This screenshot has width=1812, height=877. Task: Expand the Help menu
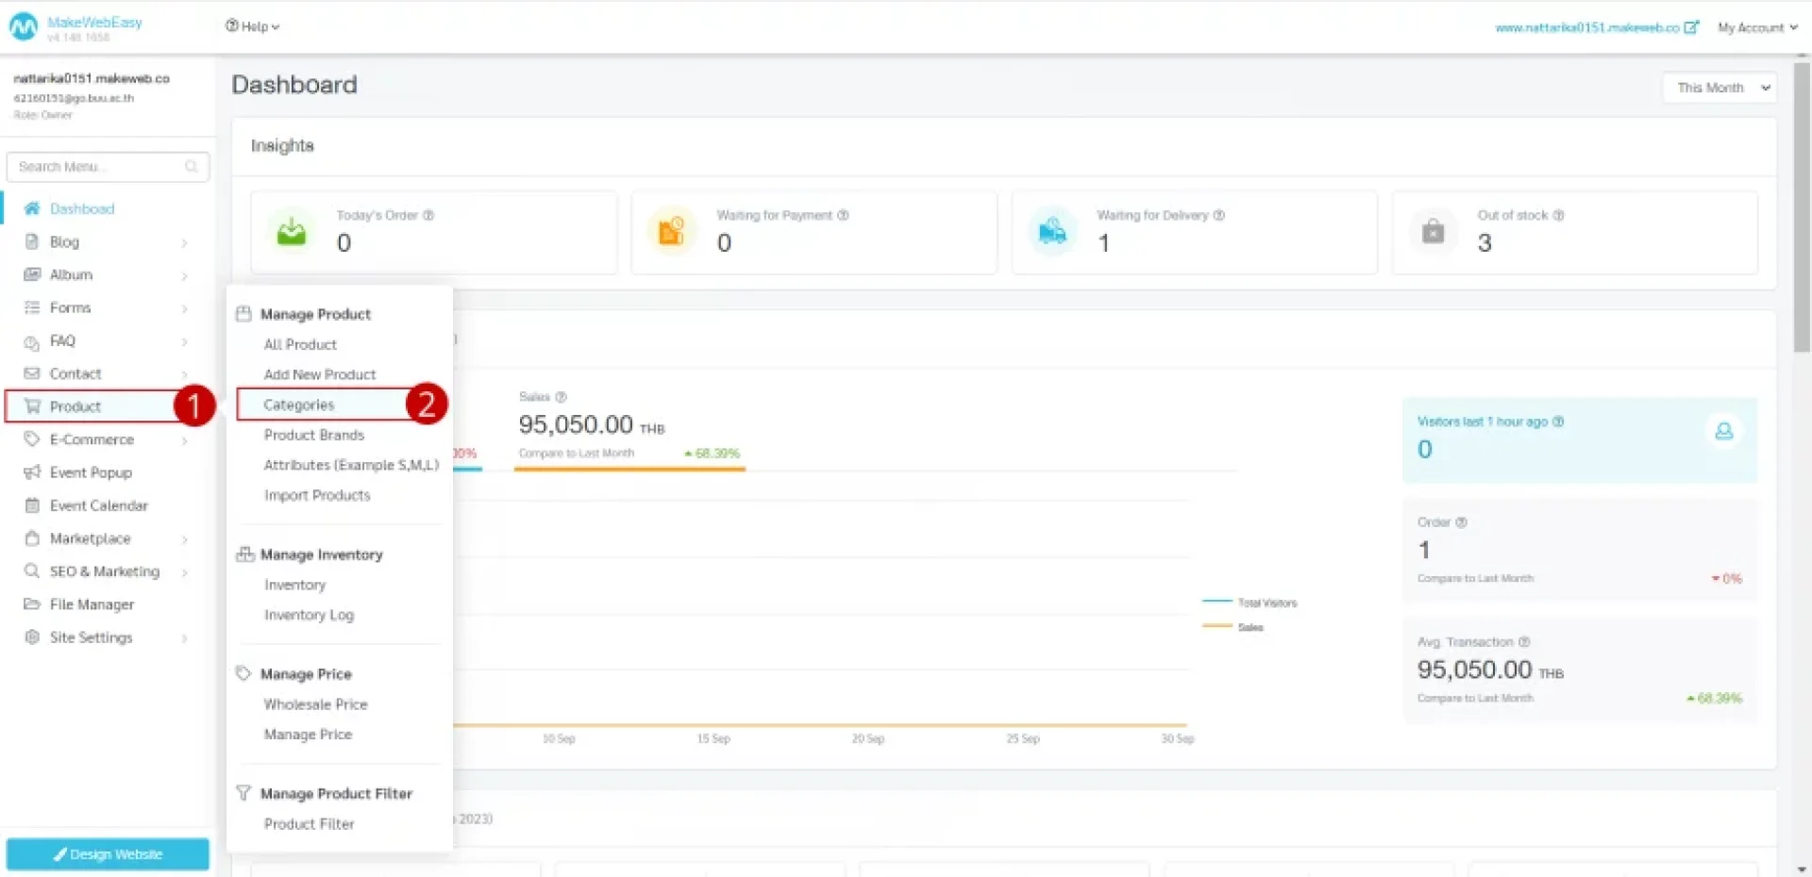pos(252,26)
